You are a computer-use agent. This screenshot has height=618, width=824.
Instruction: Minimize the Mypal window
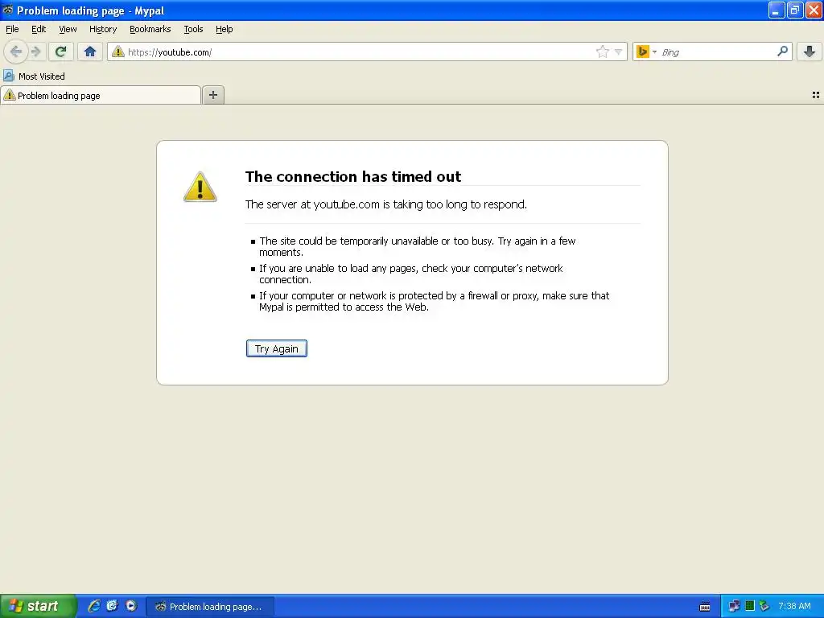pyautogui.click(x=777, y=10)
